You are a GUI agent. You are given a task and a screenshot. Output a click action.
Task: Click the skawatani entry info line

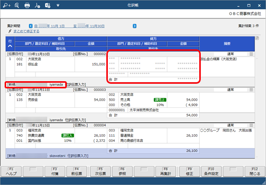click(48, 156)
